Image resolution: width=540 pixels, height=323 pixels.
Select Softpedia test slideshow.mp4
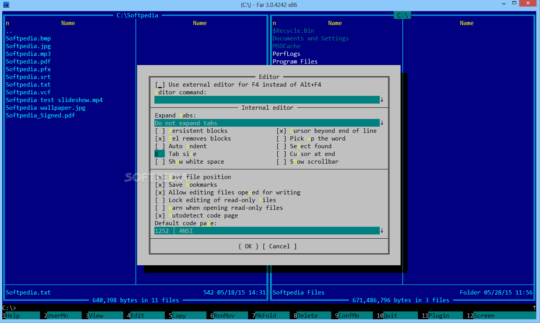[54, 100]
